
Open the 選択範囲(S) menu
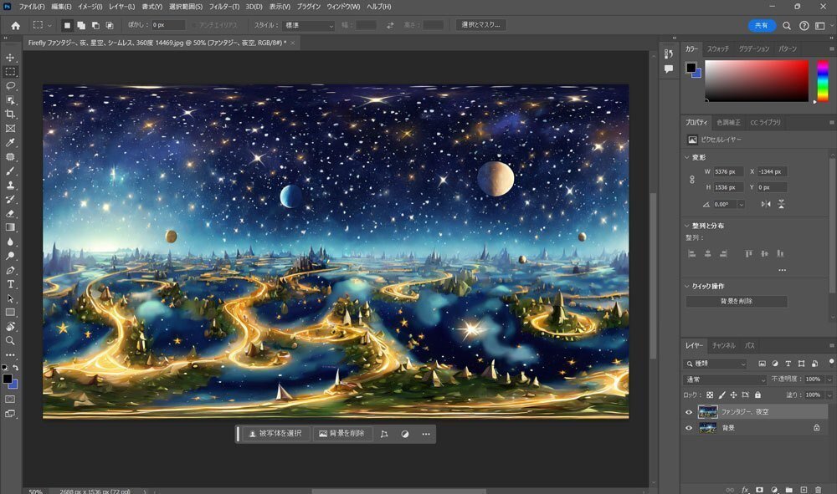pyautogui.click(x=186, y=7)
